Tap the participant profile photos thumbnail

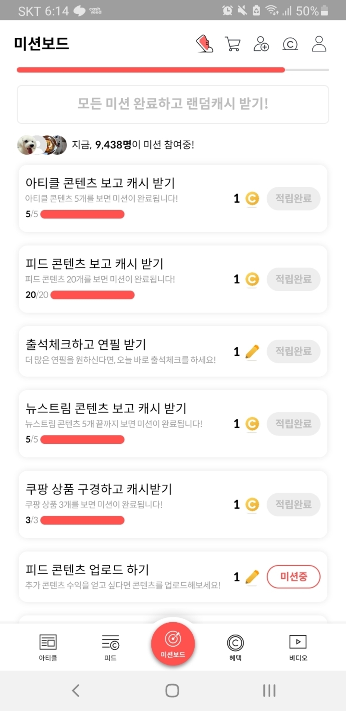[x=42, y=145]
